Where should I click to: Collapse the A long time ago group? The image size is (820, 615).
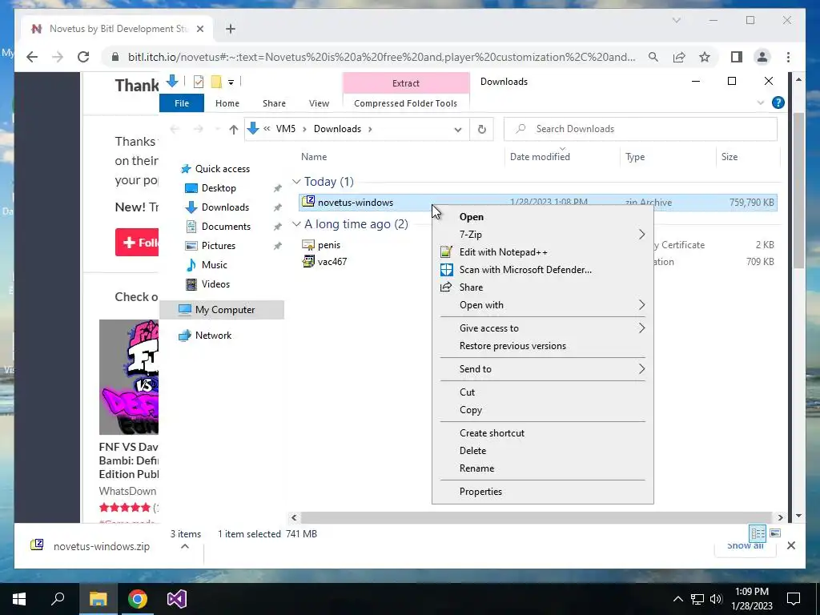[296, 224]
